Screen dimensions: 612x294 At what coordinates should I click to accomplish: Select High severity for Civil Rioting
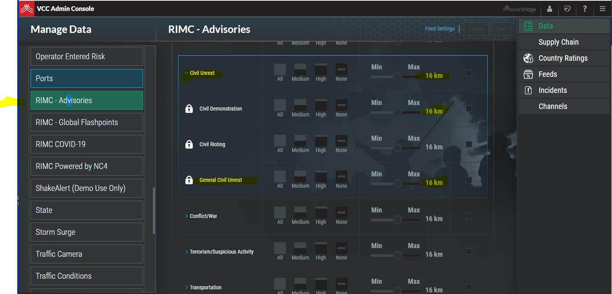(x=321, y=141)
